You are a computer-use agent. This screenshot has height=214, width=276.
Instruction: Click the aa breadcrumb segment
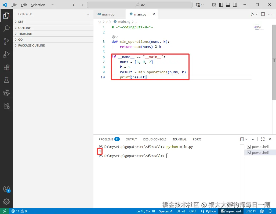99,22
